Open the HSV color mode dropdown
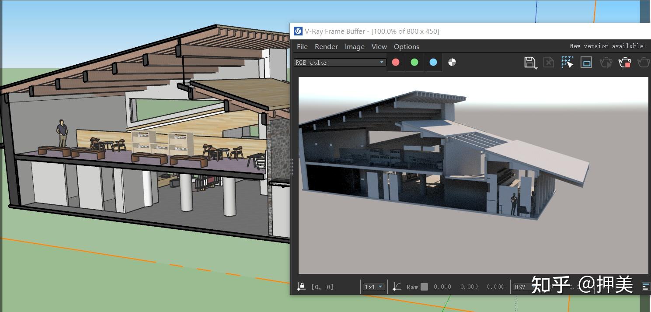 click(525, 287)
